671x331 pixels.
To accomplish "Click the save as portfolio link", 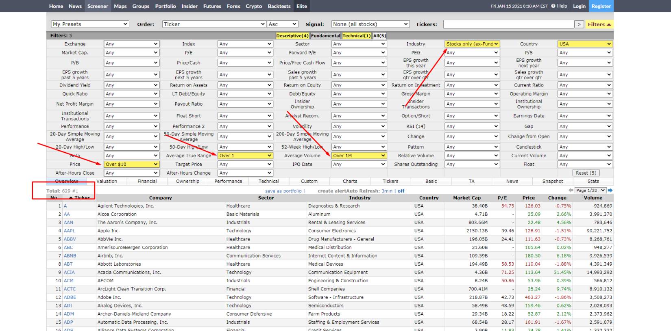I will point(283,191).
